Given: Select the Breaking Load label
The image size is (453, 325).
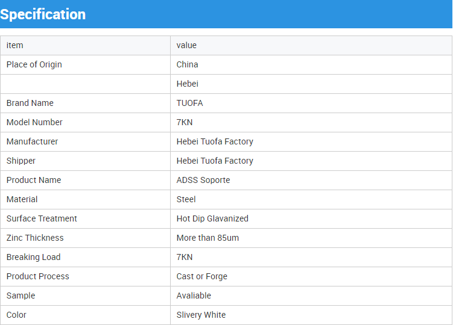Looking at the screenshot, I should (x=34, y=257).
